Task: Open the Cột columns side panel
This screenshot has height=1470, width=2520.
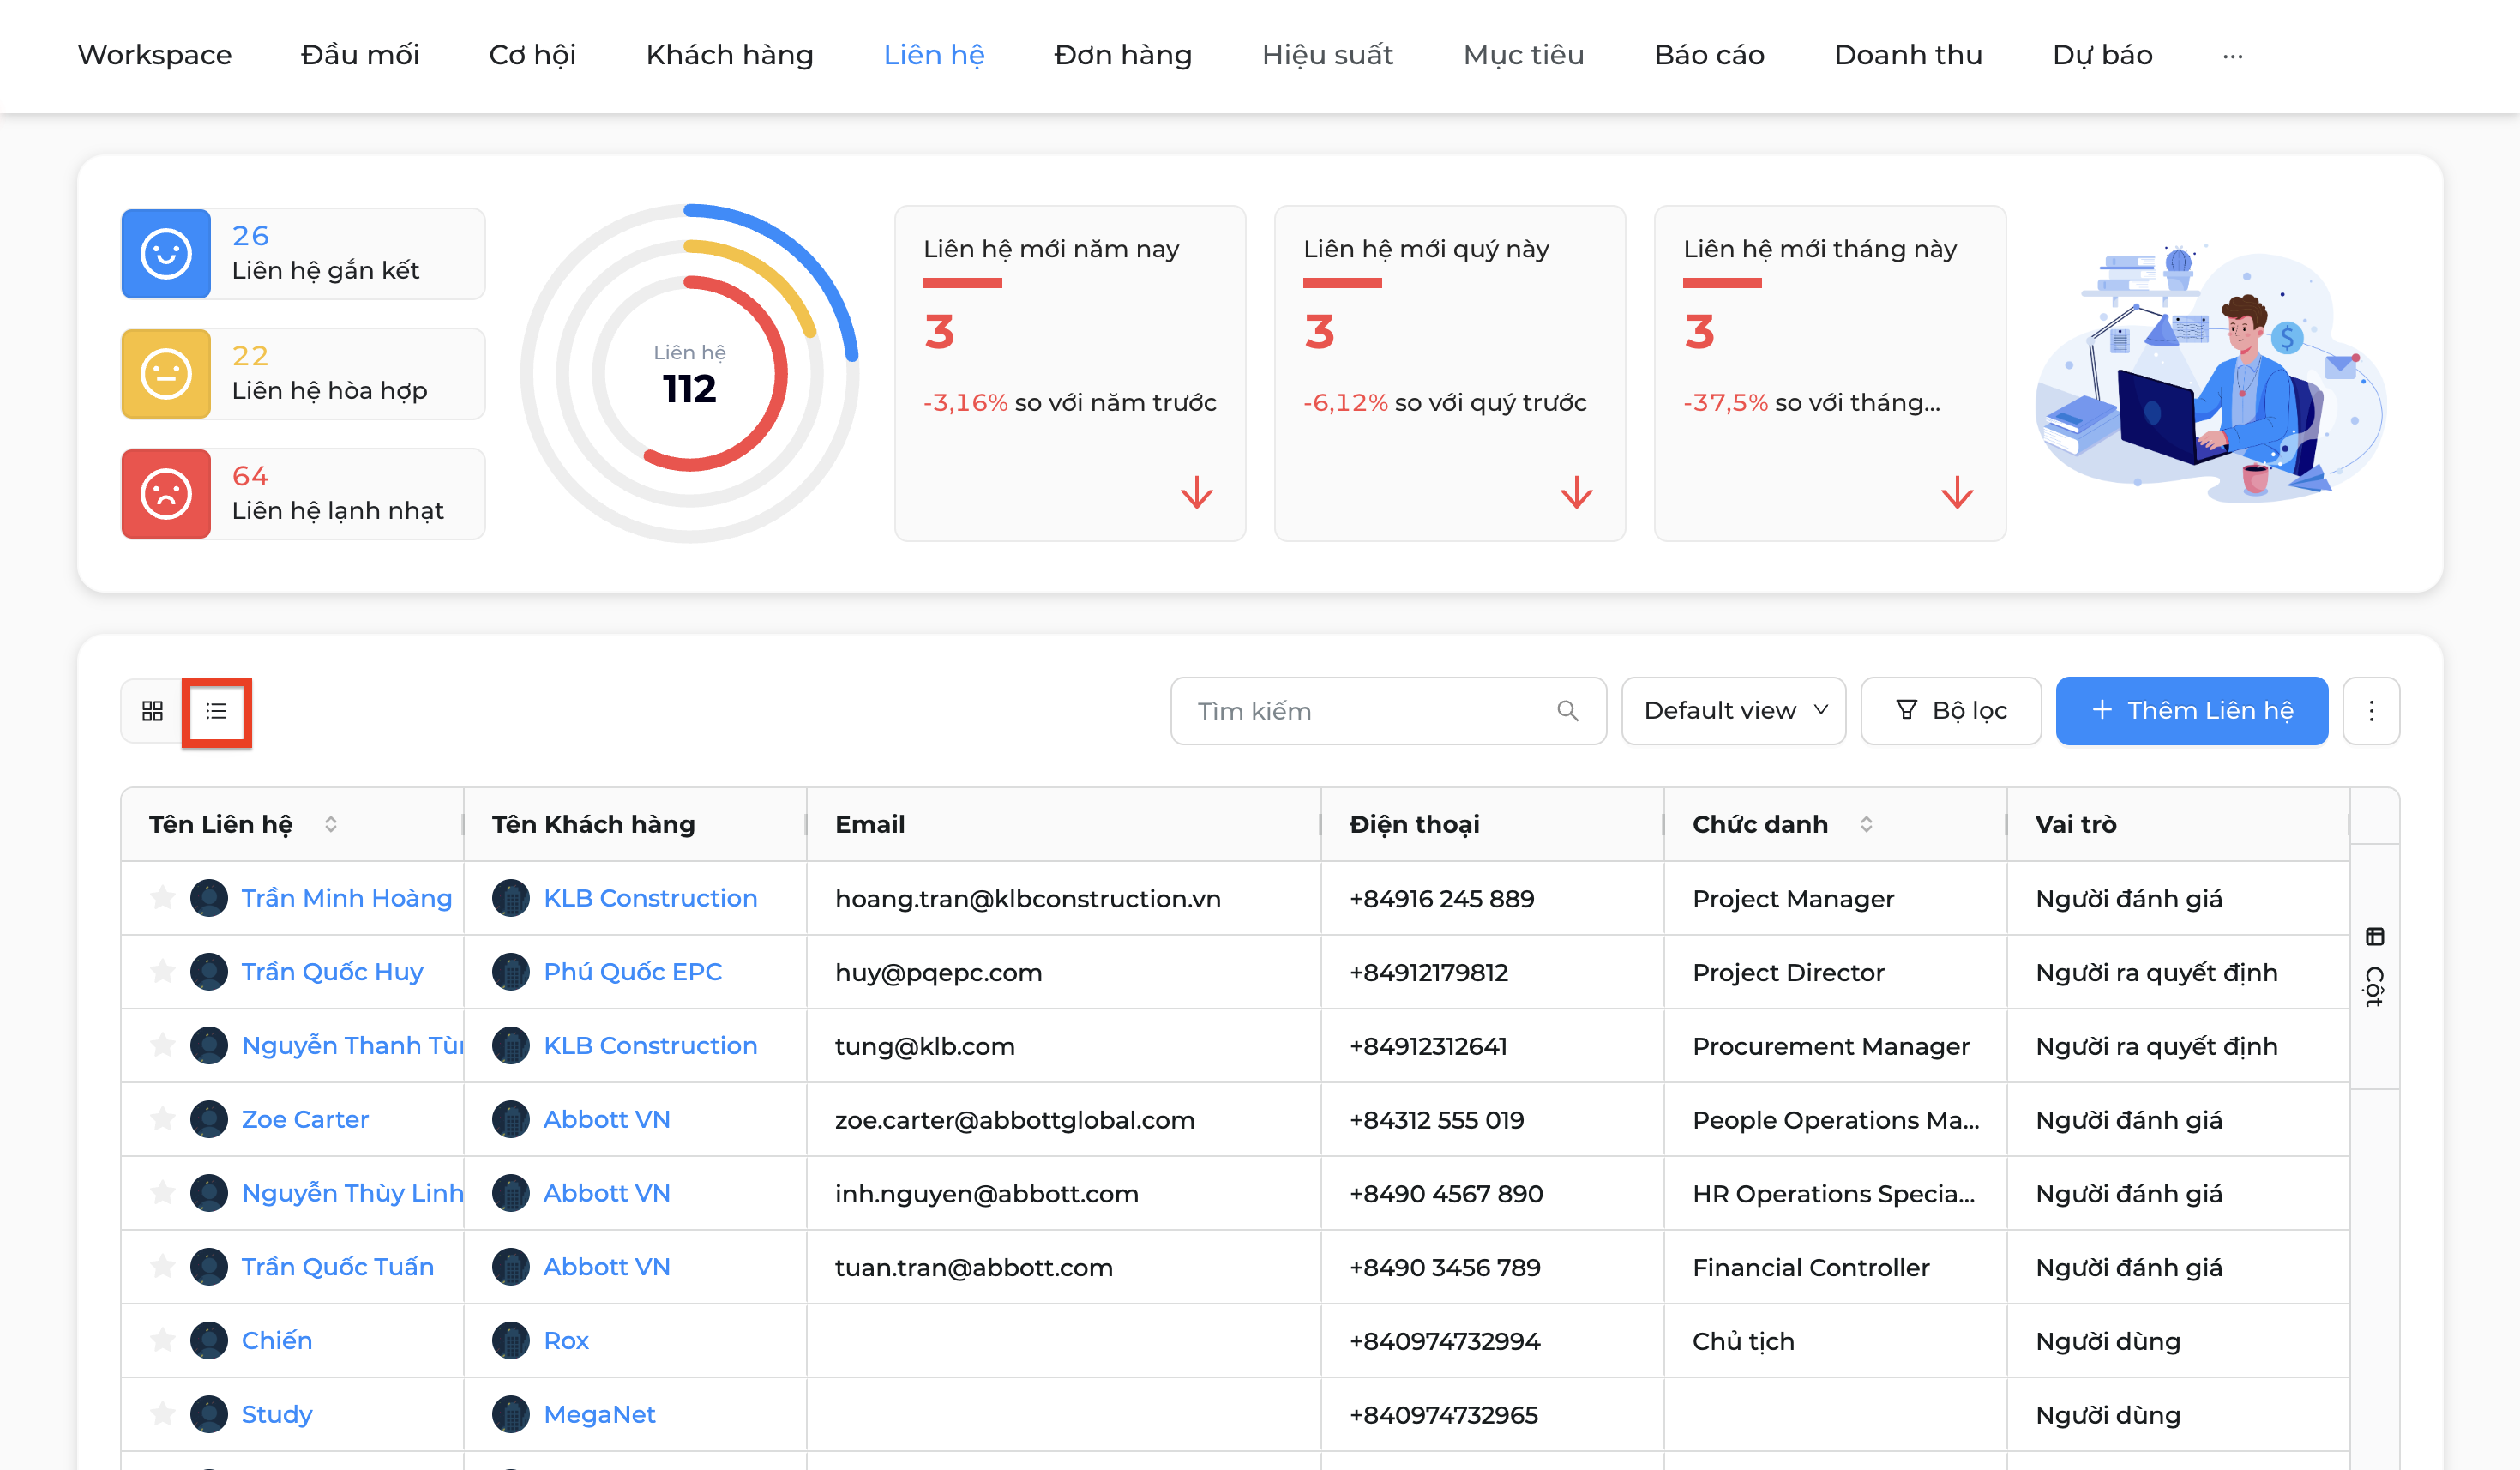Action: pos(2375,966)
